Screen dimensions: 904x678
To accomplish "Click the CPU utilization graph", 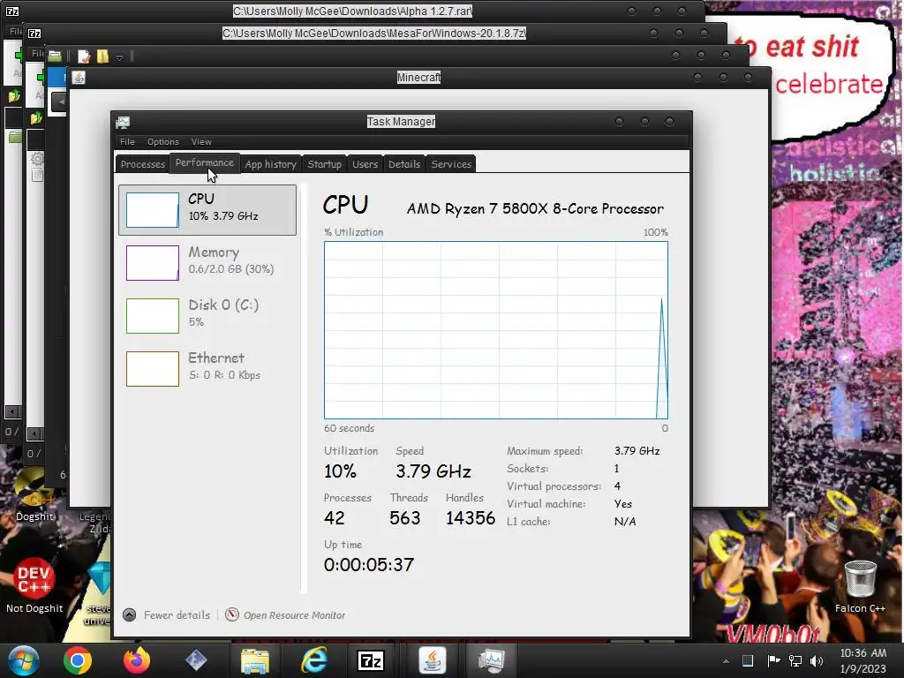I will [x=496, y=330].
